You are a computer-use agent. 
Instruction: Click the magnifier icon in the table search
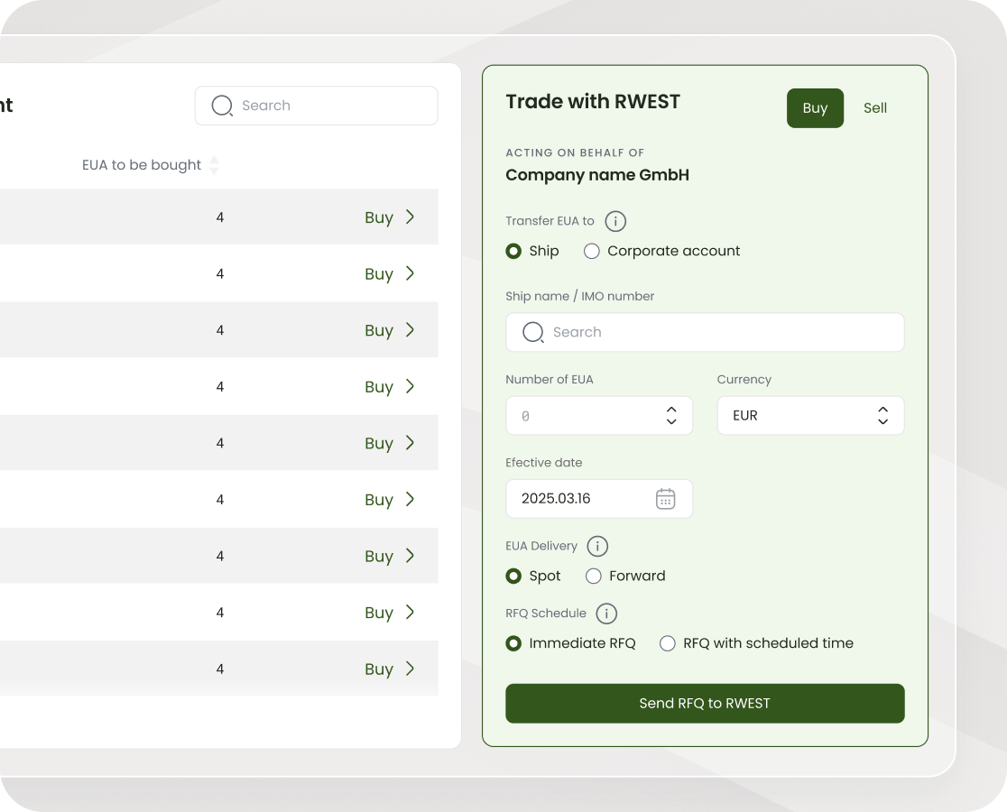[222, 106]
